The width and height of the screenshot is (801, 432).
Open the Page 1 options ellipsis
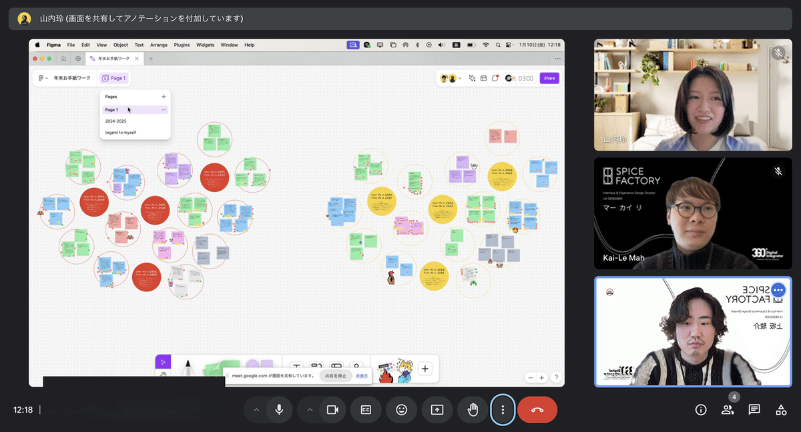point(164,110)
